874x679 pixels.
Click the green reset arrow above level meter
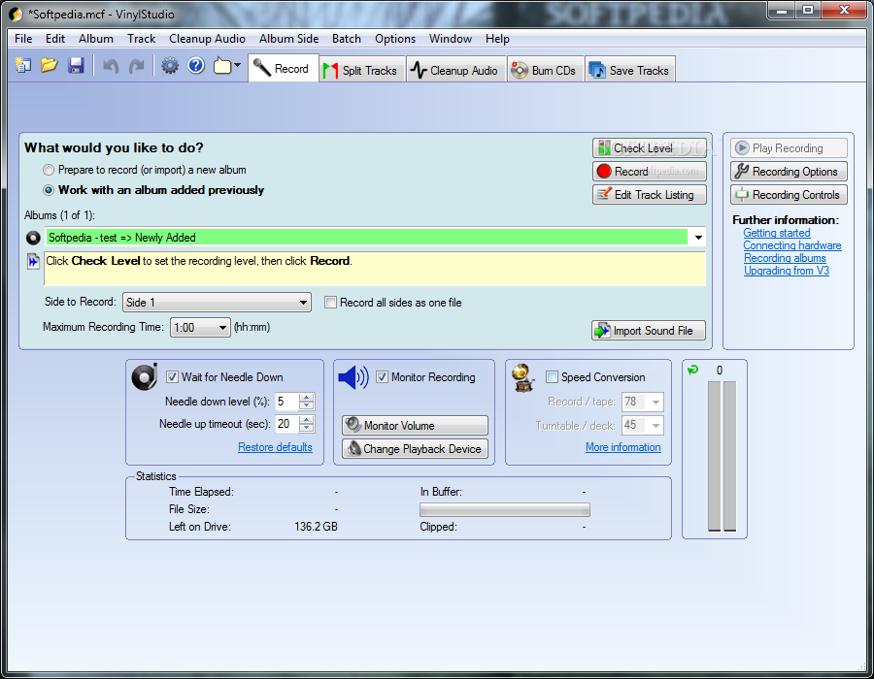click(x=692, y=370)
